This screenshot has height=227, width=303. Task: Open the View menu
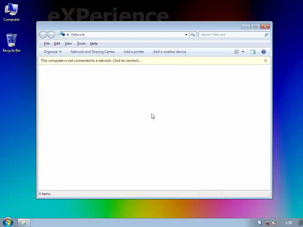(68, 43)
